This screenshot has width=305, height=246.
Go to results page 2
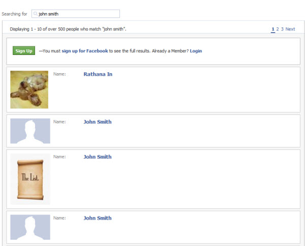pos(278,29)
